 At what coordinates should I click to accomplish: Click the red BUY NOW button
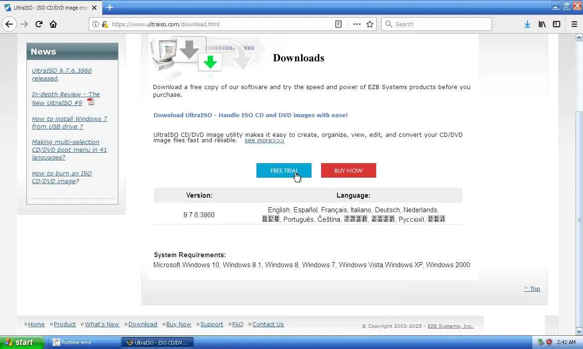[348, 170]
